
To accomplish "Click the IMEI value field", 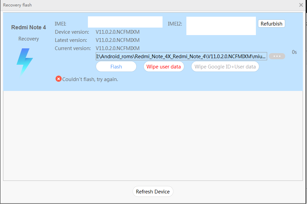I will pyautogui.click(x=125, y=22).
